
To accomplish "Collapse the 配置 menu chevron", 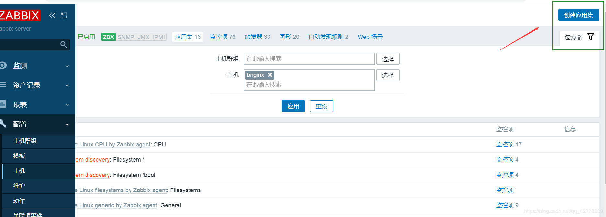I will [67, 125].
